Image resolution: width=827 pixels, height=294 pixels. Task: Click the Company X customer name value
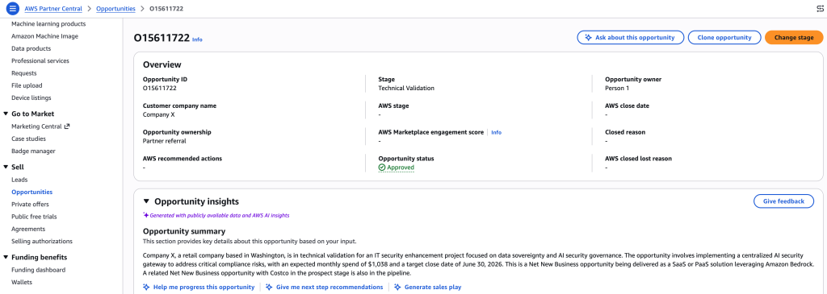[x=159, y=114]
